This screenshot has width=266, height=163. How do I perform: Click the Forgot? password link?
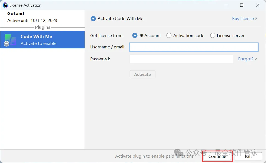[248, 59]
